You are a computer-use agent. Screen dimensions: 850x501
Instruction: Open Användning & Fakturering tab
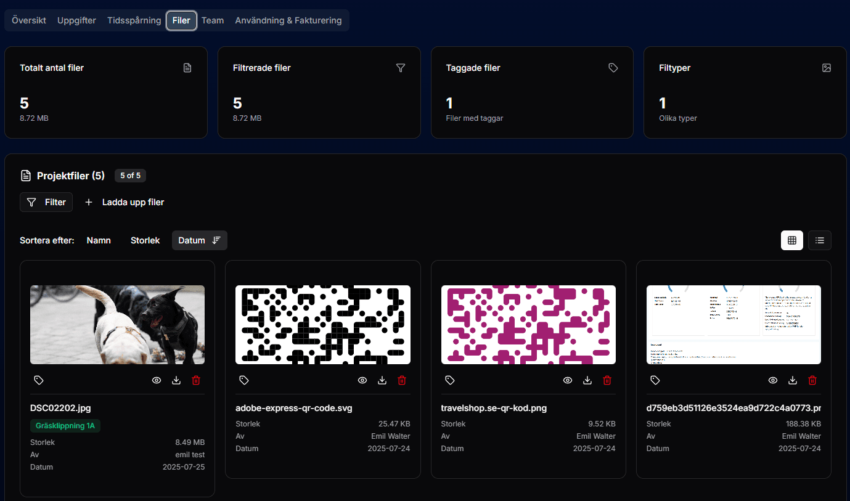[x=288, y=20]
